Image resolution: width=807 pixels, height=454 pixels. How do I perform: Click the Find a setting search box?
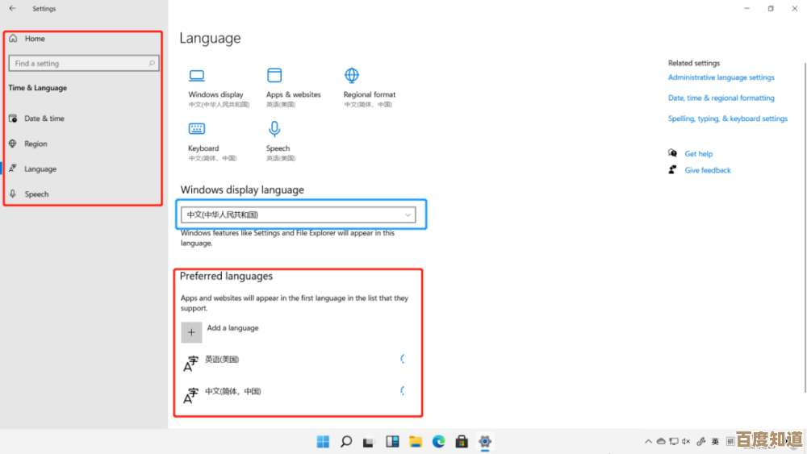(x=82, y=63)
